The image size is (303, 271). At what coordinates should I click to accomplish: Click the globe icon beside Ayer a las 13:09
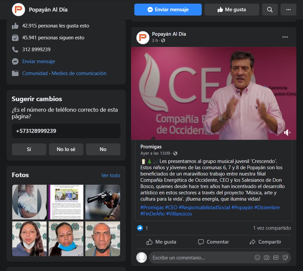point(175,153)
